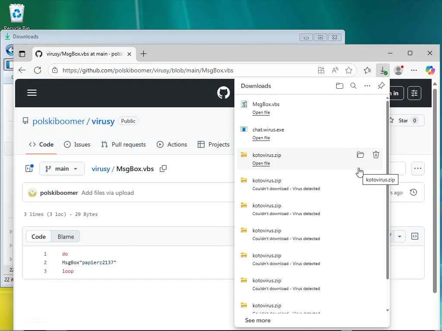Click Open file under chat.wirus.exe
Image resolution: width=442 pixels, height=331 pixels.
click(261, 137)
